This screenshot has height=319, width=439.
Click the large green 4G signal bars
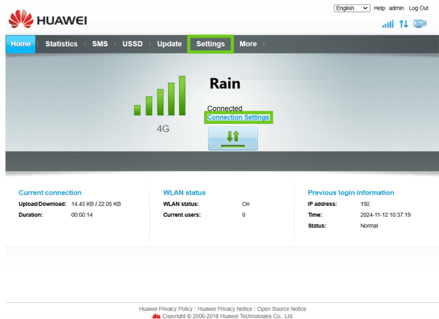(160, 96)
